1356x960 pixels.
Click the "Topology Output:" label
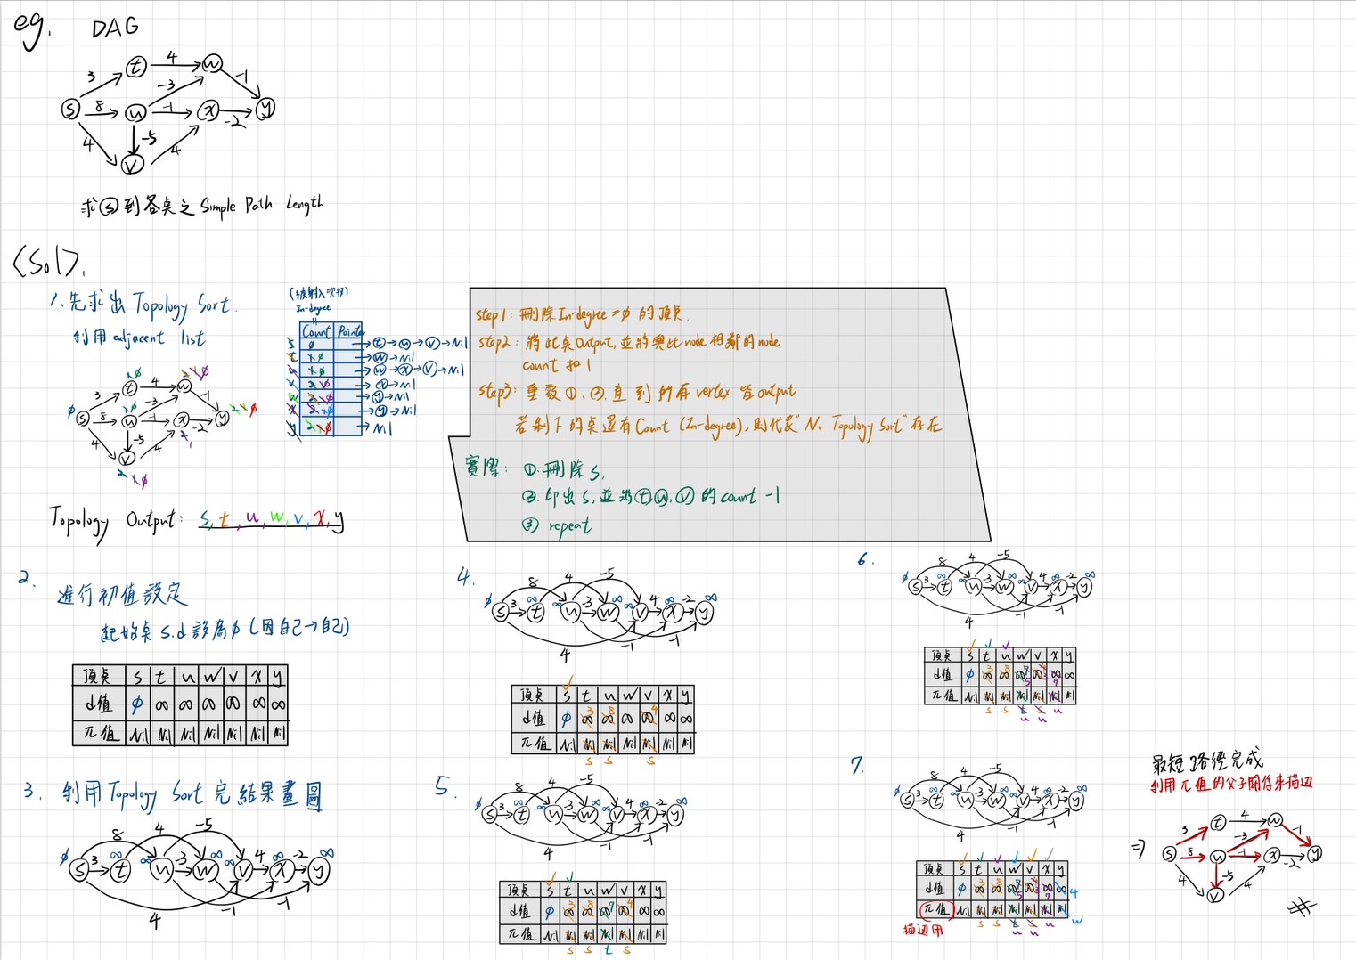(x=115, y=521)
